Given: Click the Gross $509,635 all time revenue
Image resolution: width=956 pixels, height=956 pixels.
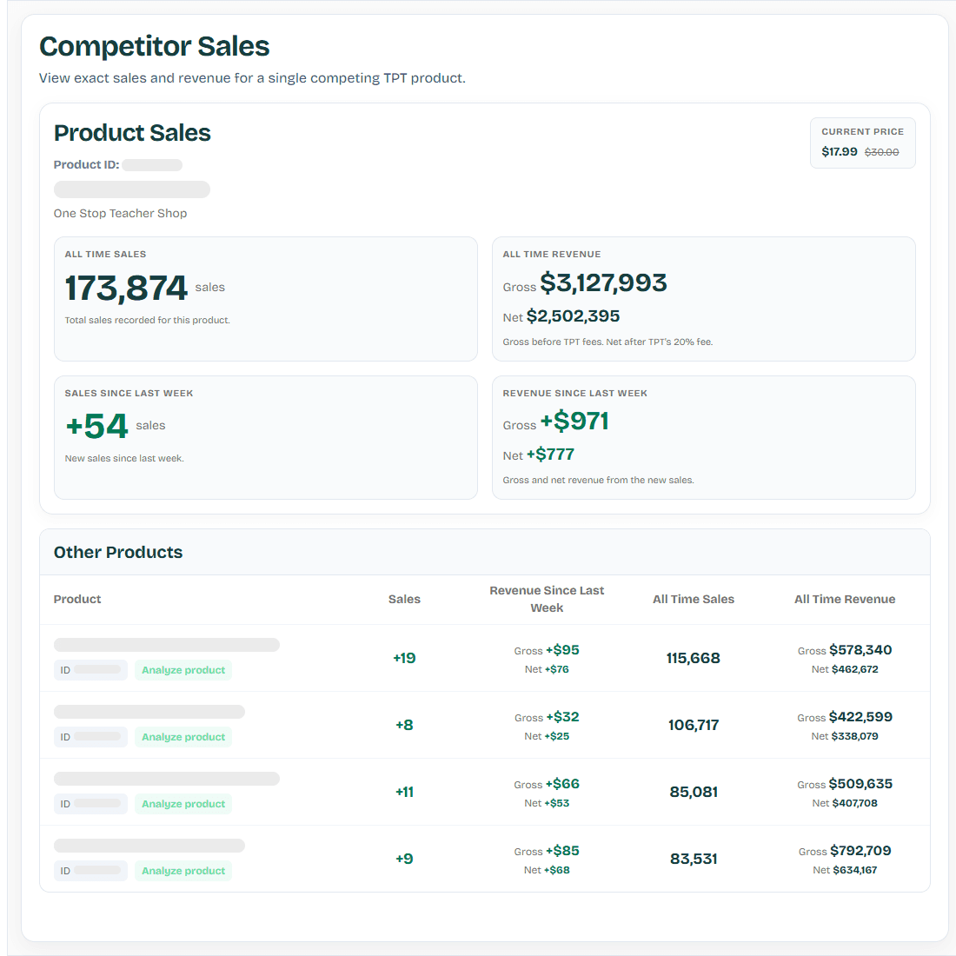Looking at the screenshot, I should tap(845, 784).
